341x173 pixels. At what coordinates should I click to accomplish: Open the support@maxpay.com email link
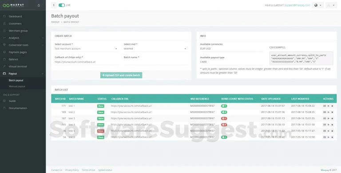[297, 5]
